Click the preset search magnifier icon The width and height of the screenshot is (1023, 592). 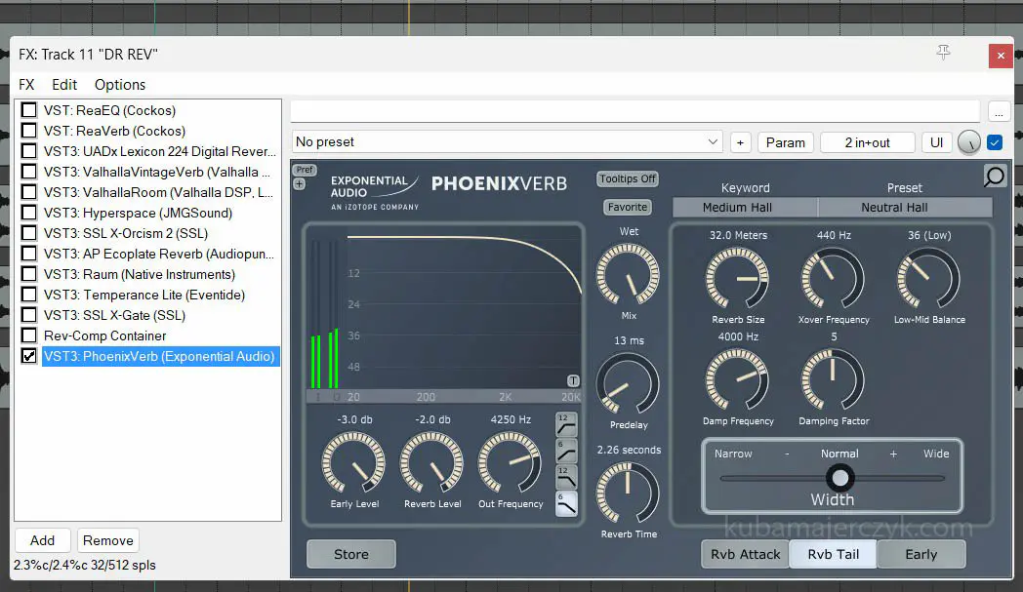coord(994,176)
